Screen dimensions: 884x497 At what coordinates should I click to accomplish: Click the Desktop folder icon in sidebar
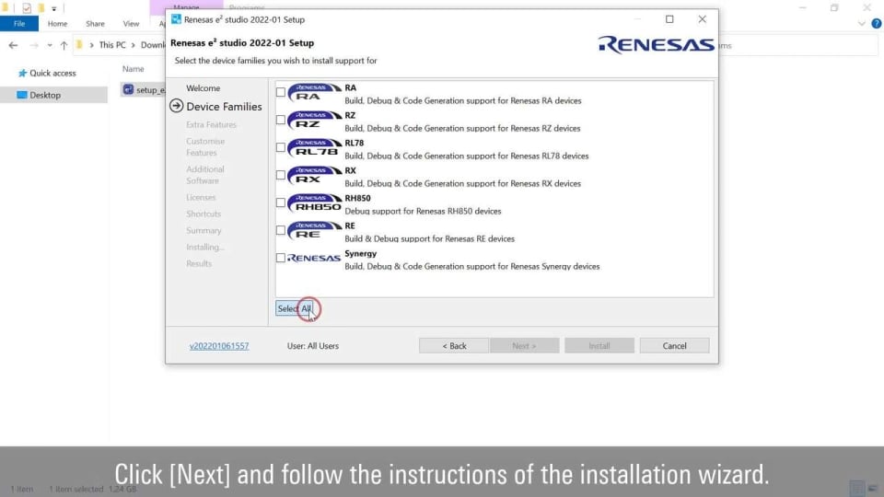(x=22, y=95)
